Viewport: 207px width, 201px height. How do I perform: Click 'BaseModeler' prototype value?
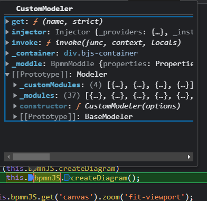(x=109, y=117)
